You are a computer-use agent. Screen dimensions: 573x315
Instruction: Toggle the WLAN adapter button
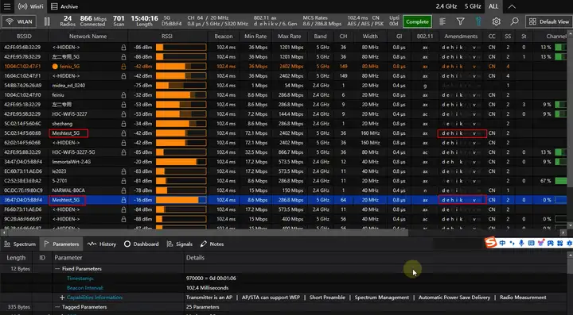[19, 21]
